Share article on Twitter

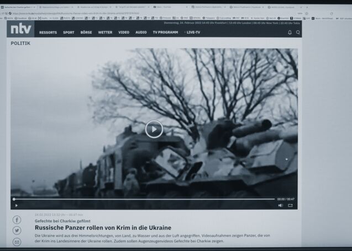click(17, 231)
